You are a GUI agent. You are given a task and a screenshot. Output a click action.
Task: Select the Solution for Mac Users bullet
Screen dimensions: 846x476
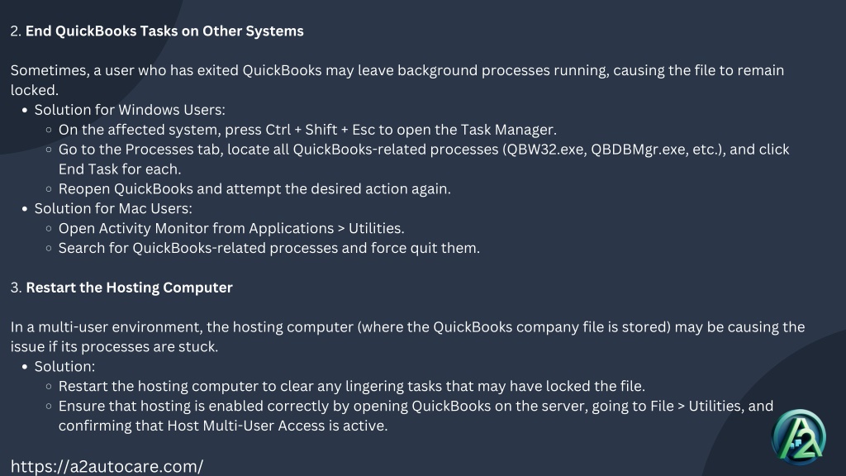[x=112, y=209]
